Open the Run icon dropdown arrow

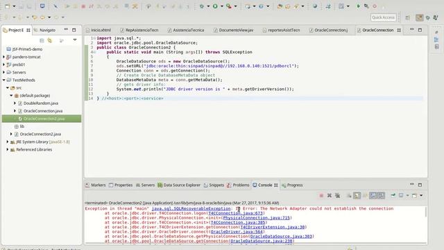click(222, 6)
